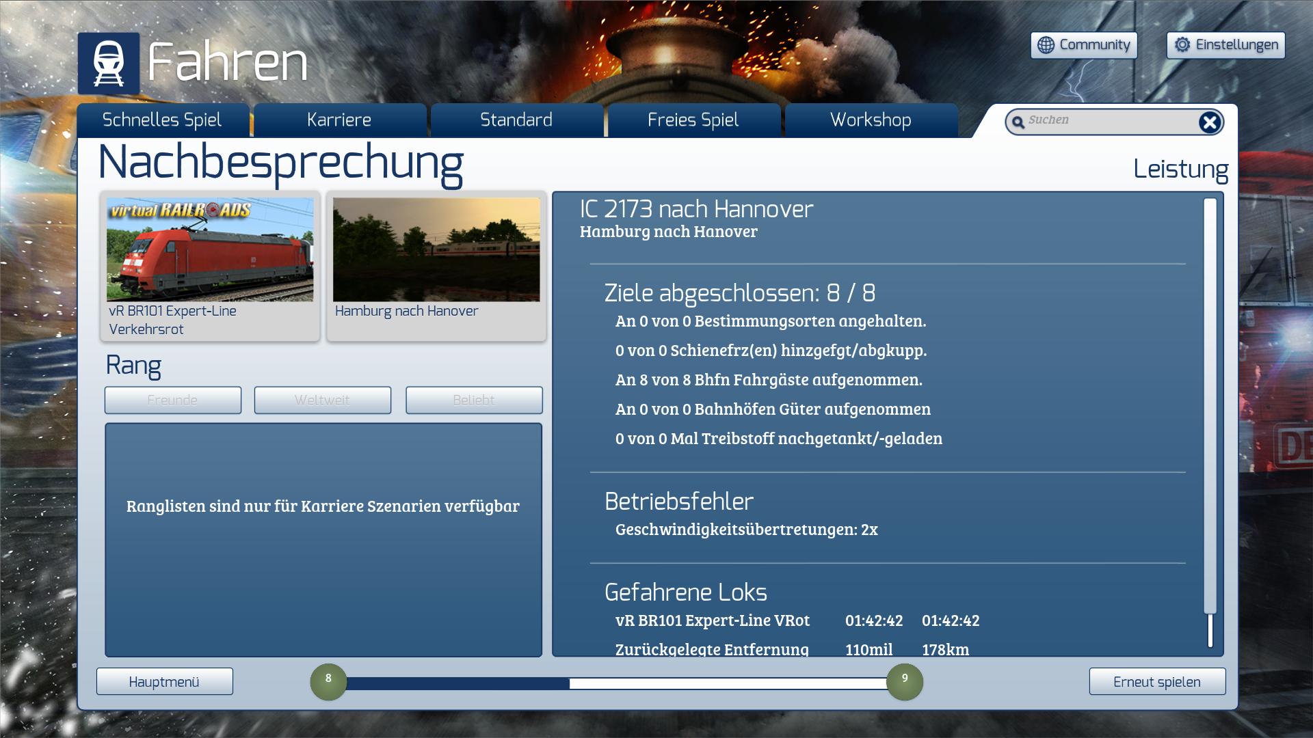Viewport: 1313px width, 738px height.
Task: Click the vR BR101 Expert-Line locomotive thumbnail
Action: pos(210,250)
